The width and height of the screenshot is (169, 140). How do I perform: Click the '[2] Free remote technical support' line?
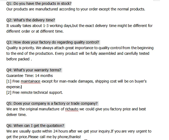click(35, 92)
